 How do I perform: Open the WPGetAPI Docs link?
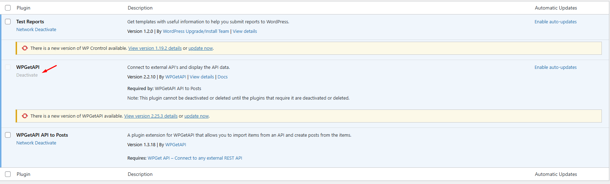(x=222, y=77)
